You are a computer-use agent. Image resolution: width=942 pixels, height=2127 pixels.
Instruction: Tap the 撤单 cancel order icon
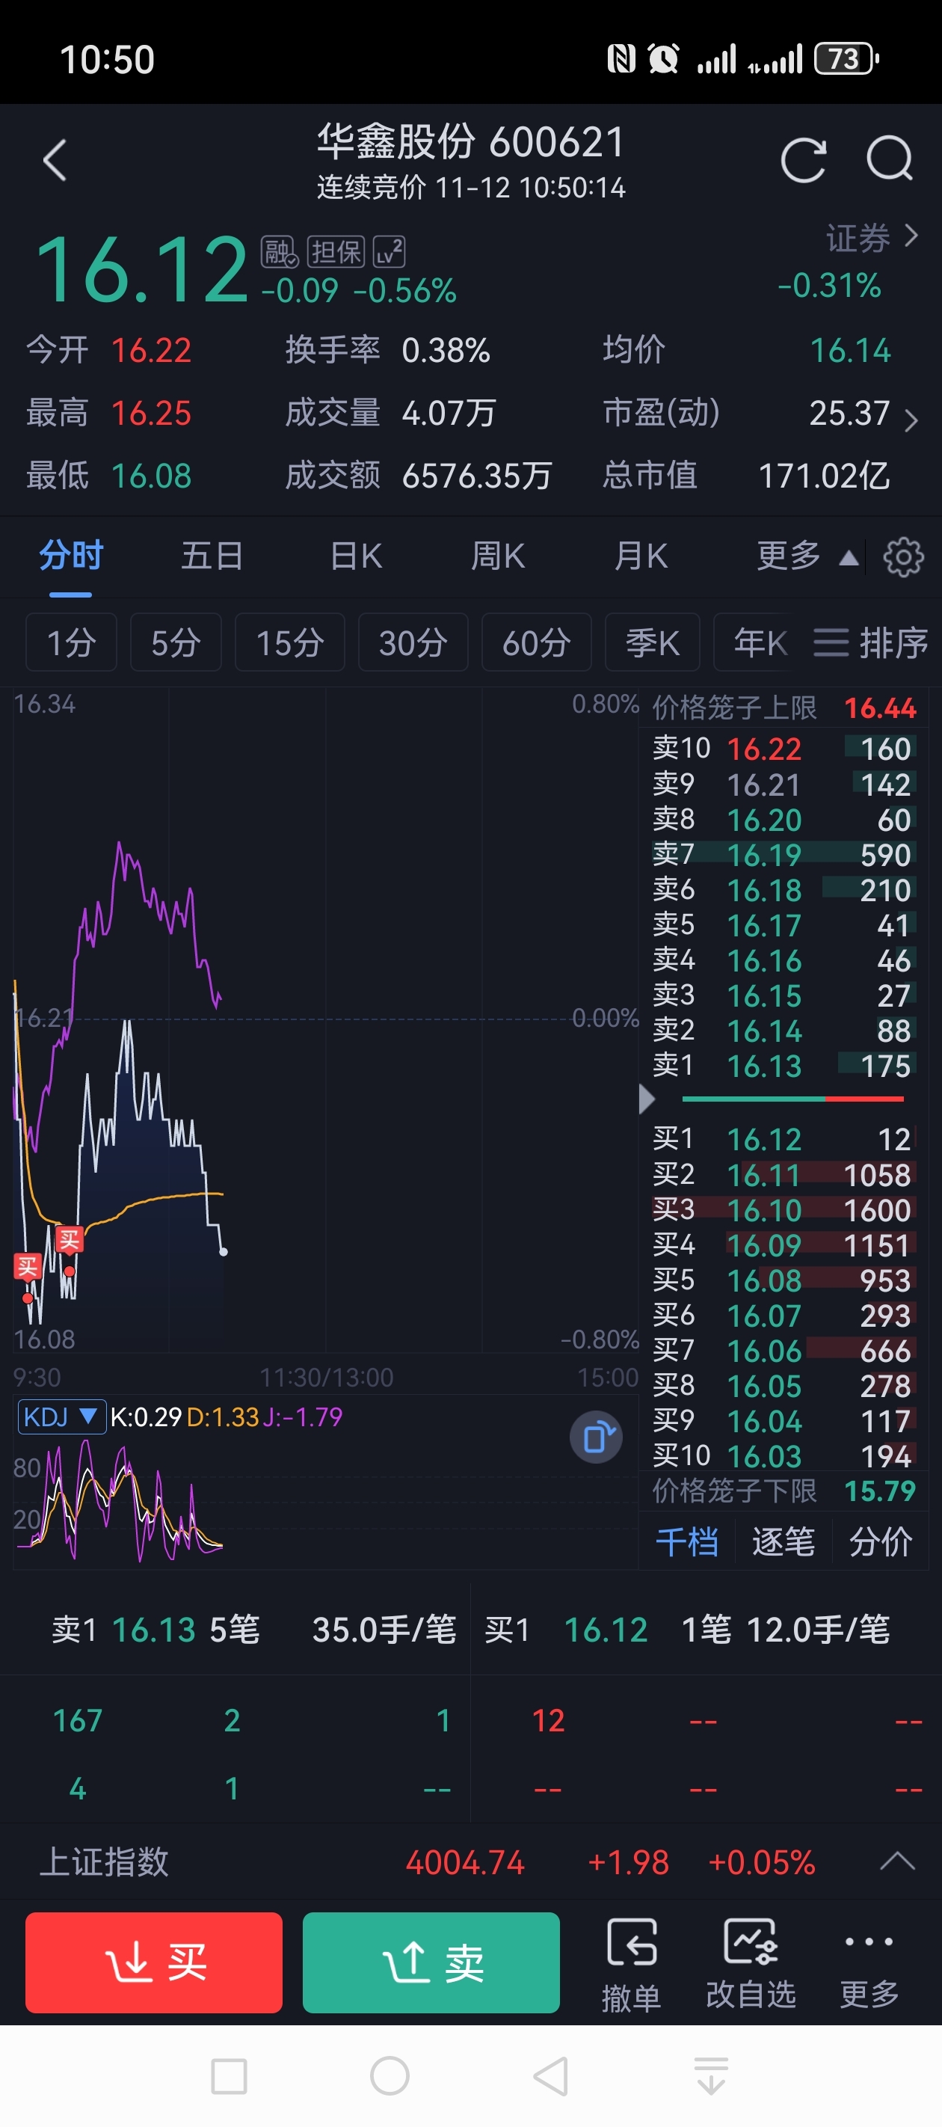tap(632, 1965)
